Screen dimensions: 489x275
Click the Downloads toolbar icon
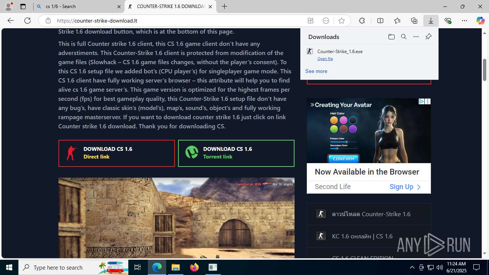tap(431, 21)
